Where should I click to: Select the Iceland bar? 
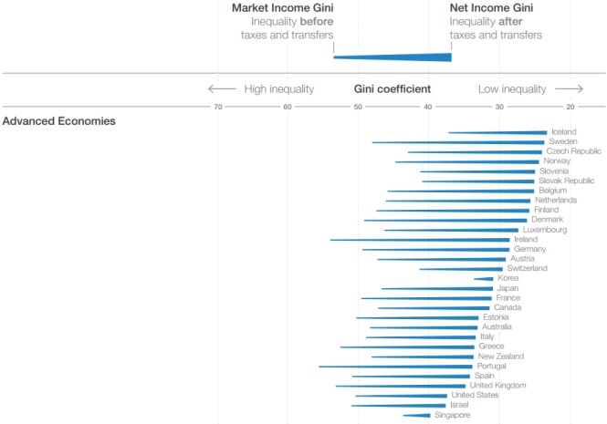pos(497,133)
